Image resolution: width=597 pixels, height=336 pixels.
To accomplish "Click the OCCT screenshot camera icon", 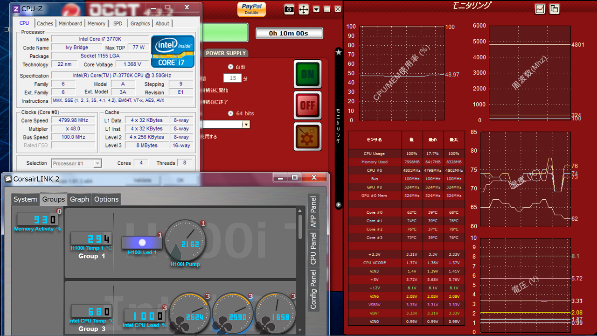I will coord(289,9).
